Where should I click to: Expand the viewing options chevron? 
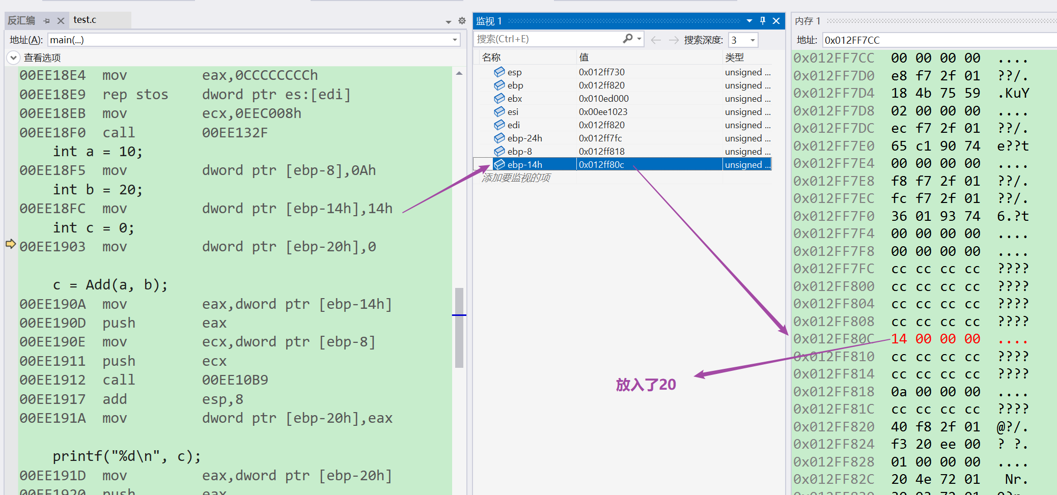click(13, 57)
